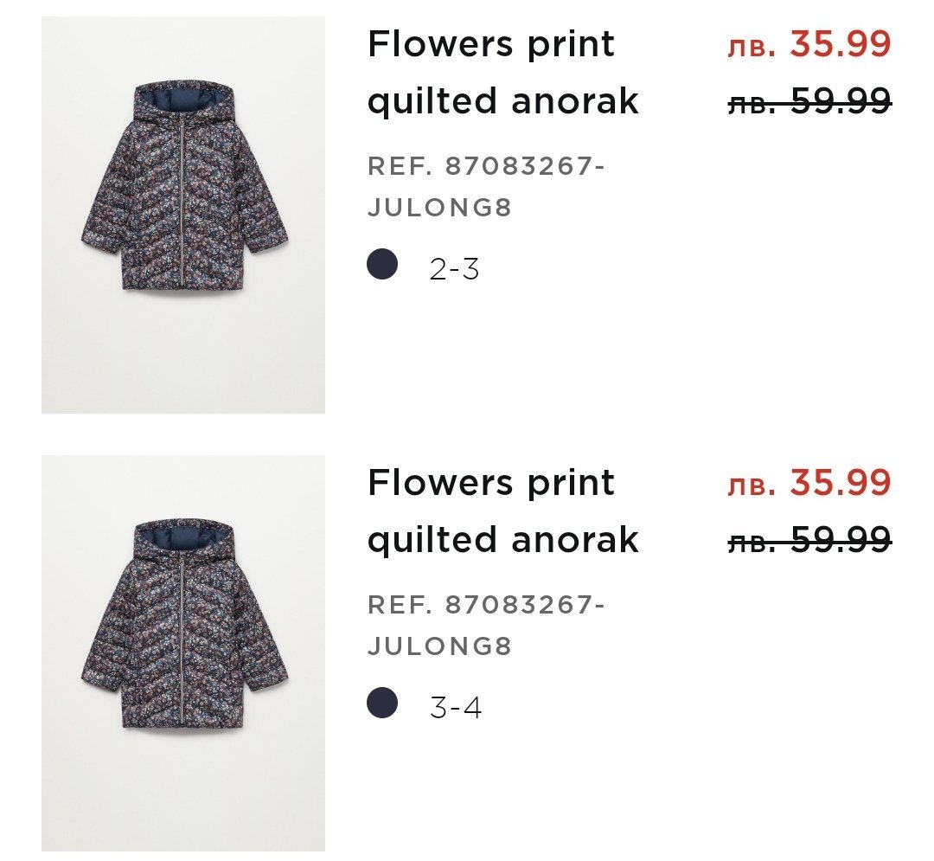Click the REF. 87083267- line of the size 3-4 item
The width and height of the screenshot is (934, 861).
tap(486, 605)
